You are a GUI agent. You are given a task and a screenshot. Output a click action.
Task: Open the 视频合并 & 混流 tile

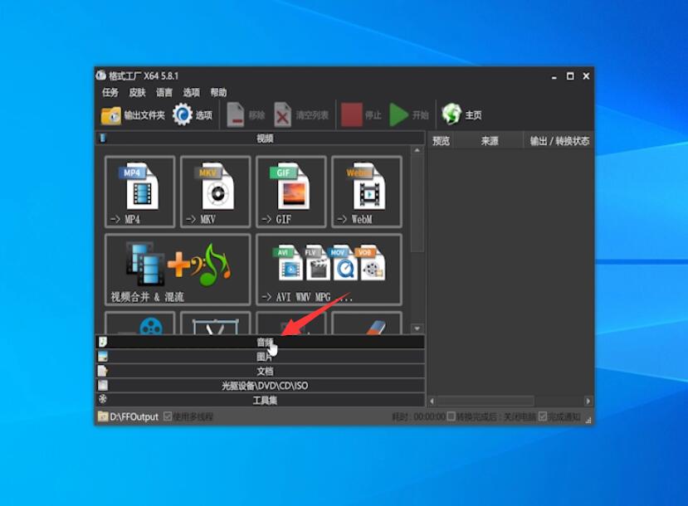(178, 270)
